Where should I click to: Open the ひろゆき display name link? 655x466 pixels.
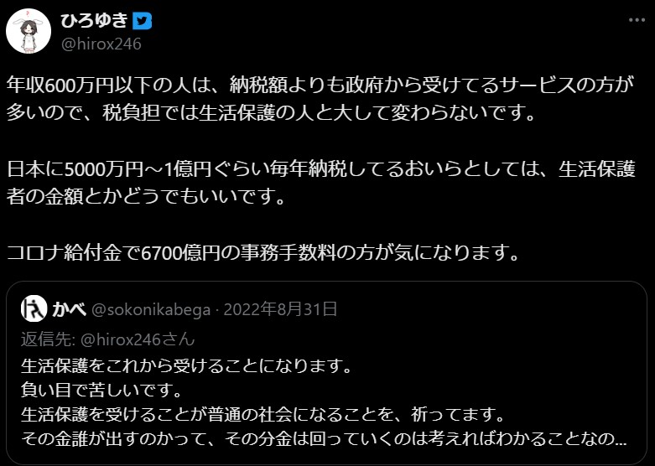(x=96, y=20)
